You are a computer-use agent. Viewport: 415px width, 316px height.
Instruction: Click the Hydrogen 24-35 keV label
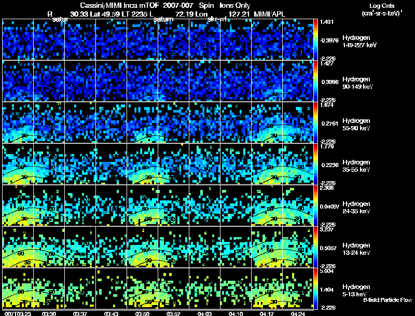coord(356,208)
